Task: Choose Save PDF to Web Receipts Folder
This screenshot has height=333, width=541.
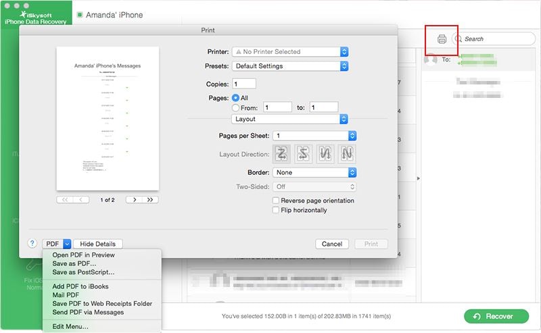Action: (102, 303)
